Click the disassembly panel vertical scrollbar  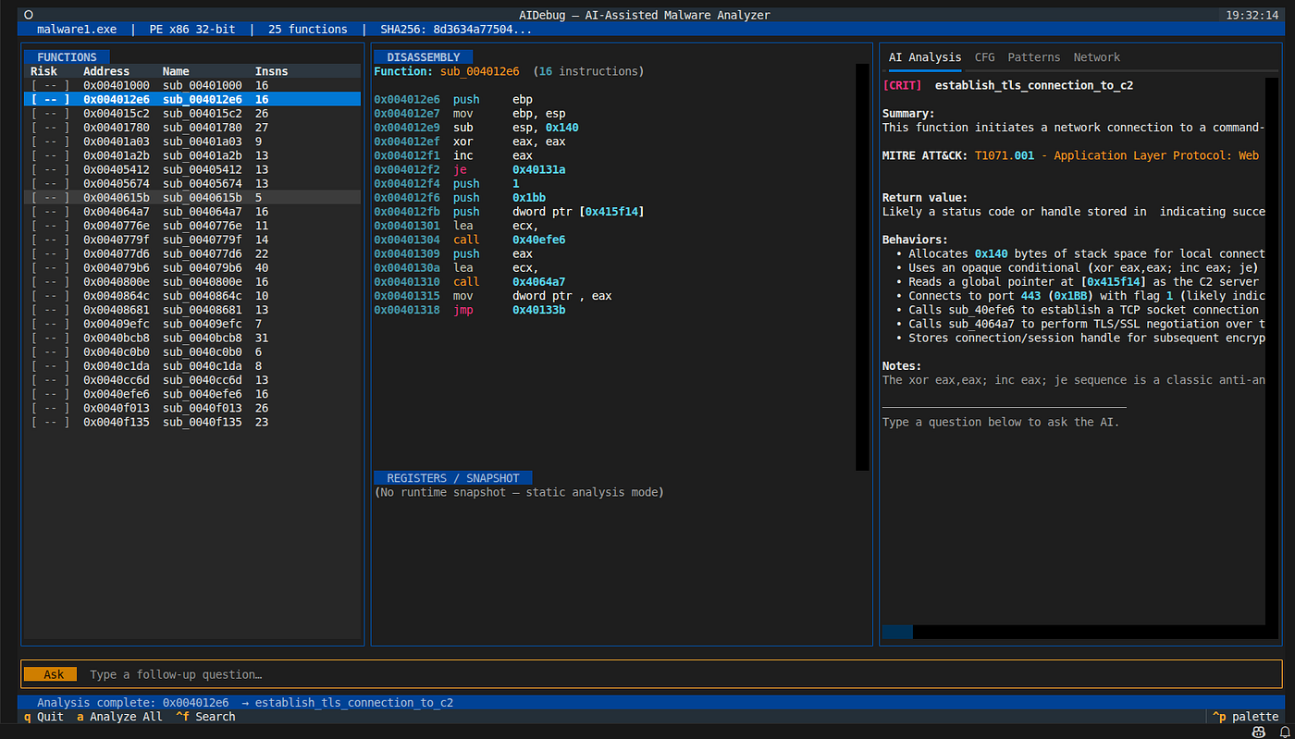(x=862, y=267)
